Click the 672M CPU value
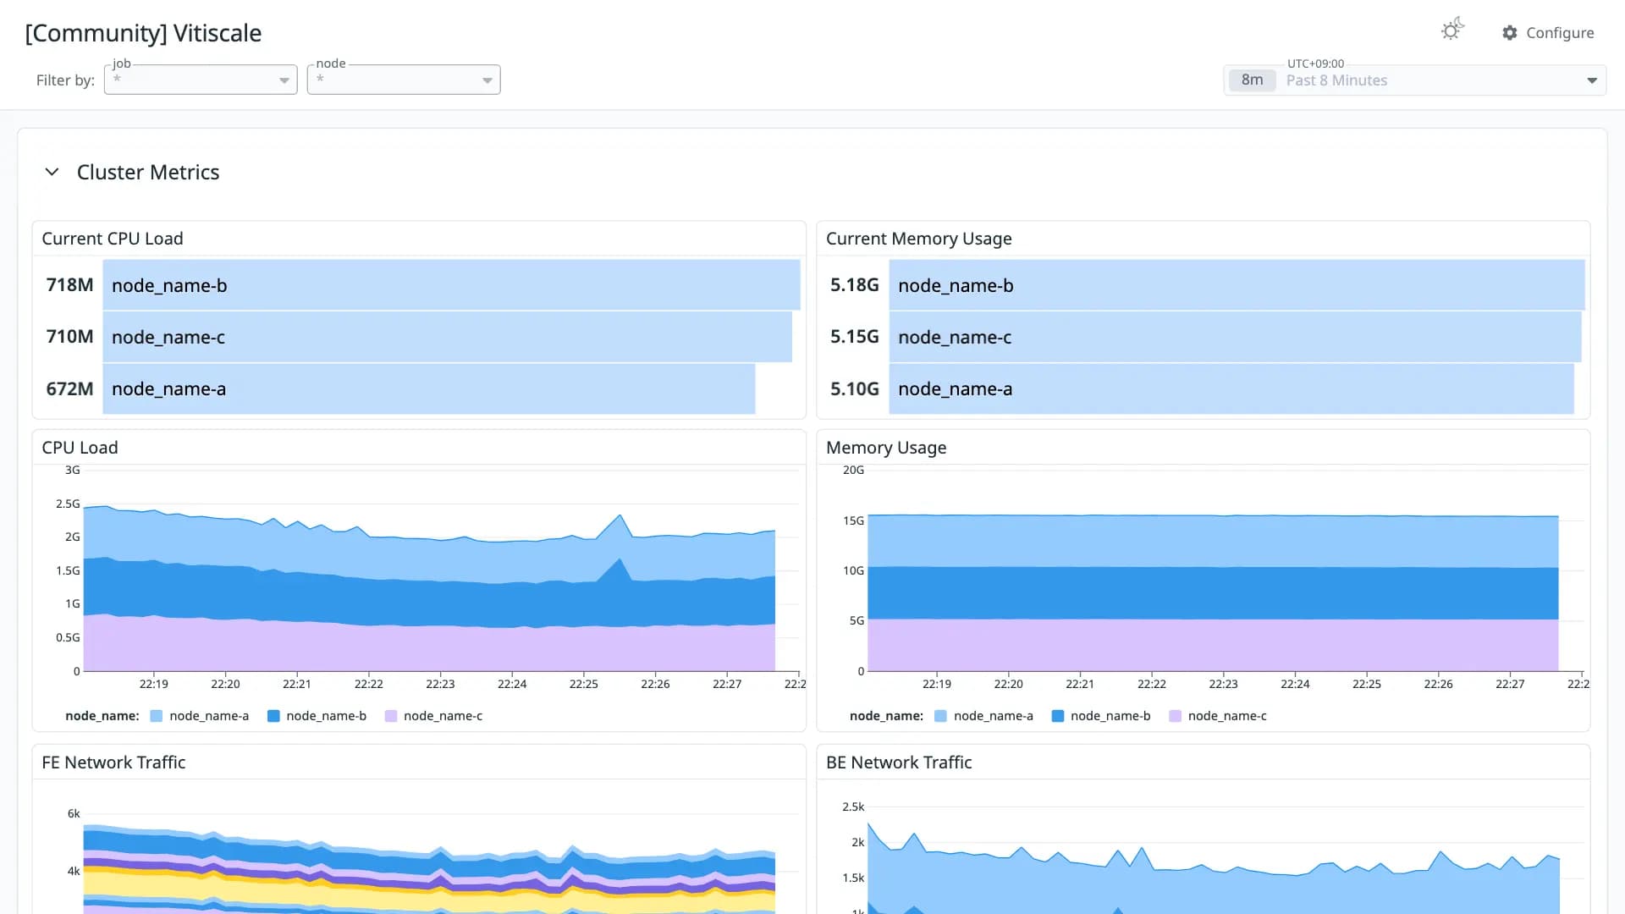This screenshot has height=914, width=1625. tap(69, 388)
